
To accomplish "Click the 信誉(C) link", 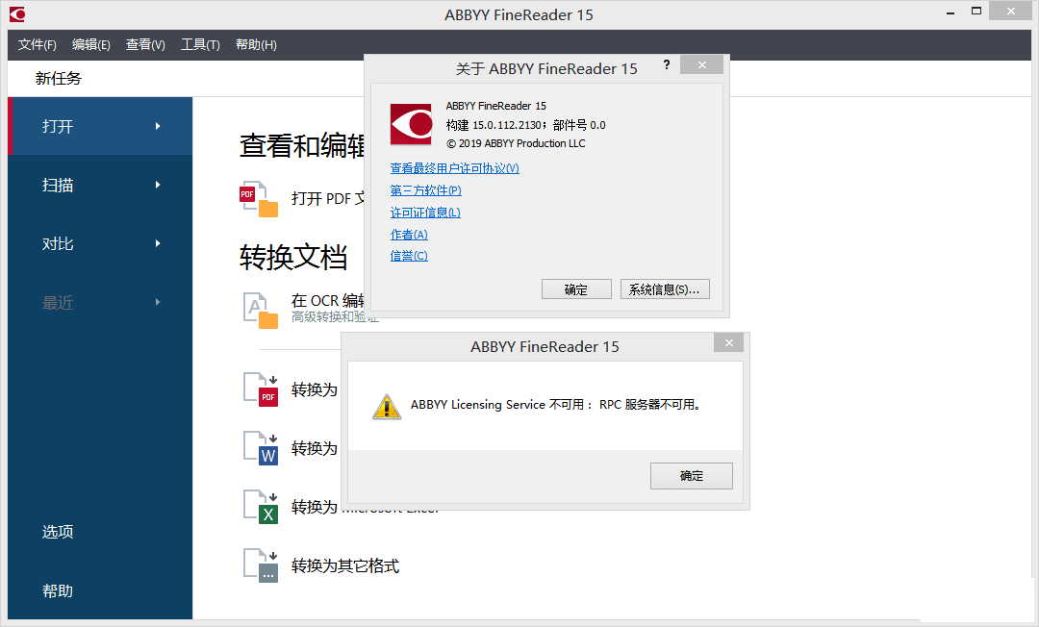I will coord(409,256).
